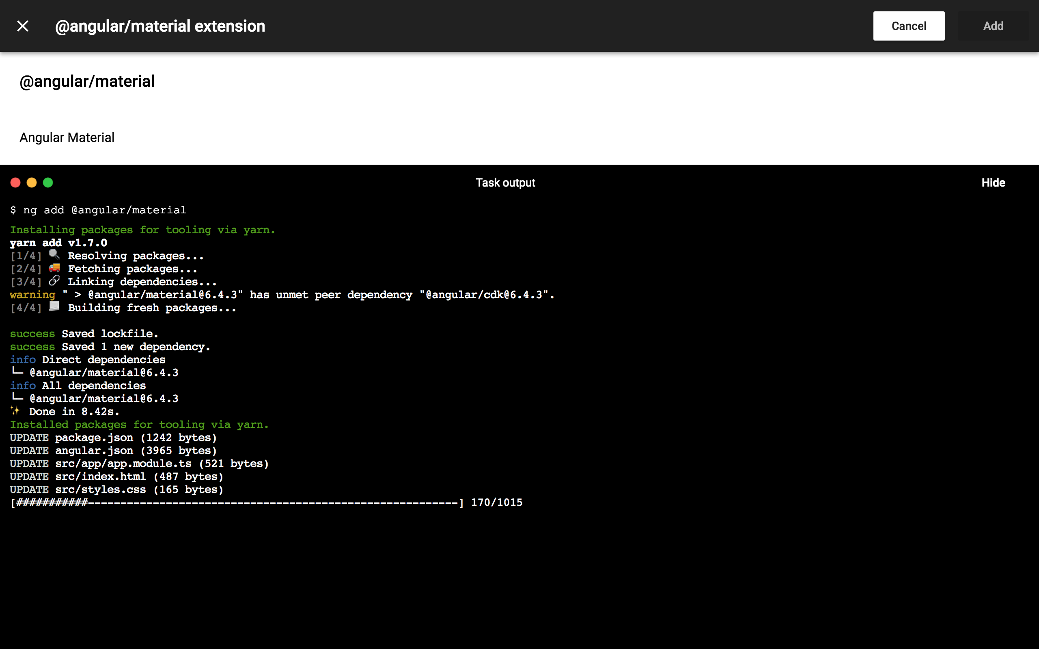
Task: Click the info Direct dependencies line
Action: pyautogui.click(x=88, y=360)
